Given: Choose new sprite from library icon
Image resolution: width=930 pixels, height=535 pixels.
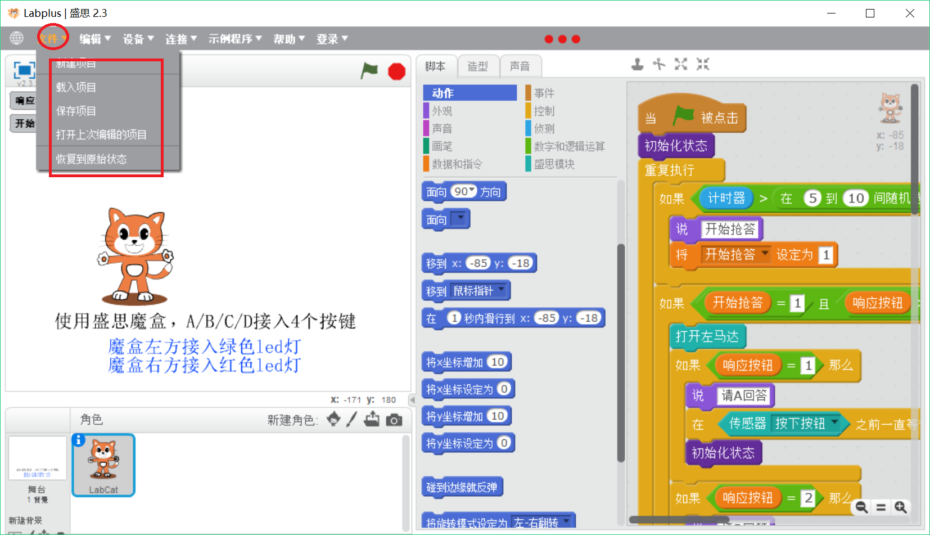Looking at the screenshot, I should (x=333, y=419).
